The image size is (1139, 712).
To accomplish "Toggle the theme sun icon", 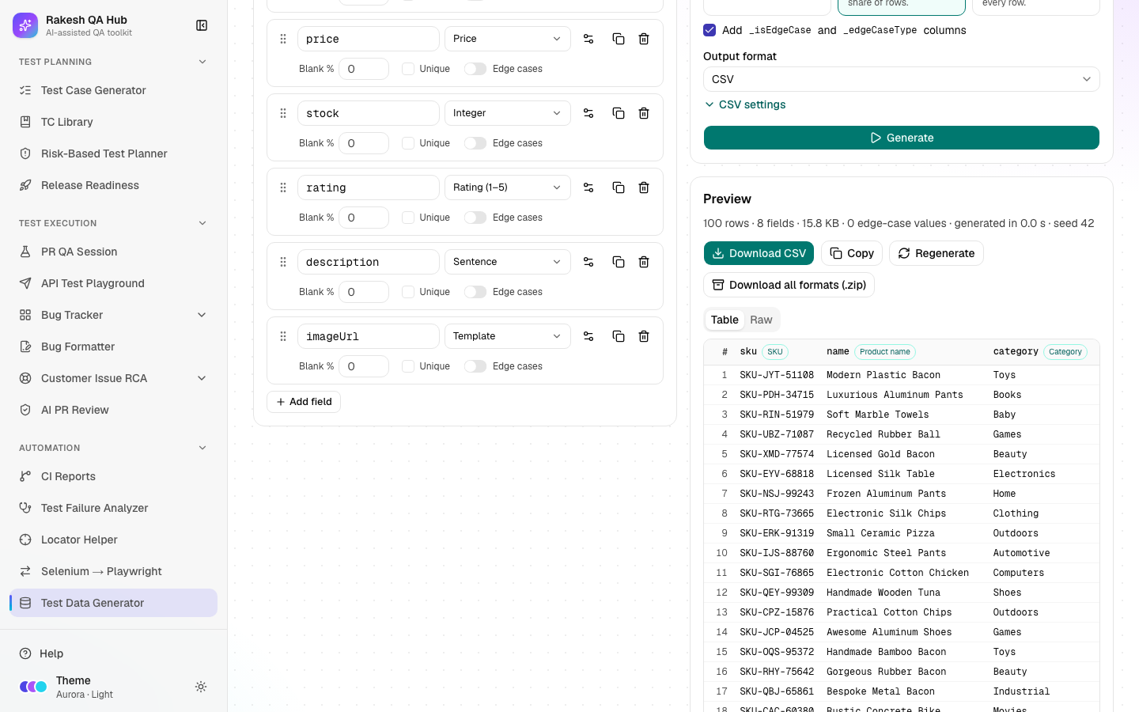I will [201, 687].
